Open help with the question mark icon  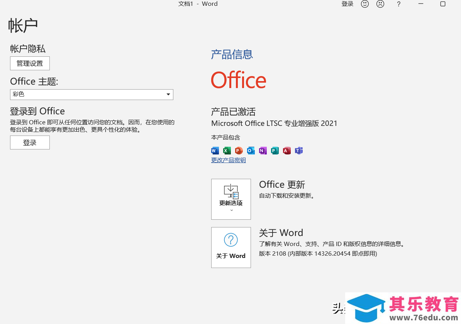399,4
